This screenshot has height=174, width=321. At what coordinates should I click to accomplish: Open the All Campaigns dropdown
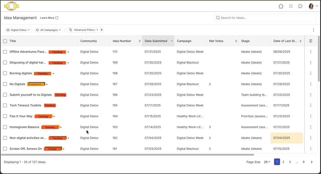point(48,30)
